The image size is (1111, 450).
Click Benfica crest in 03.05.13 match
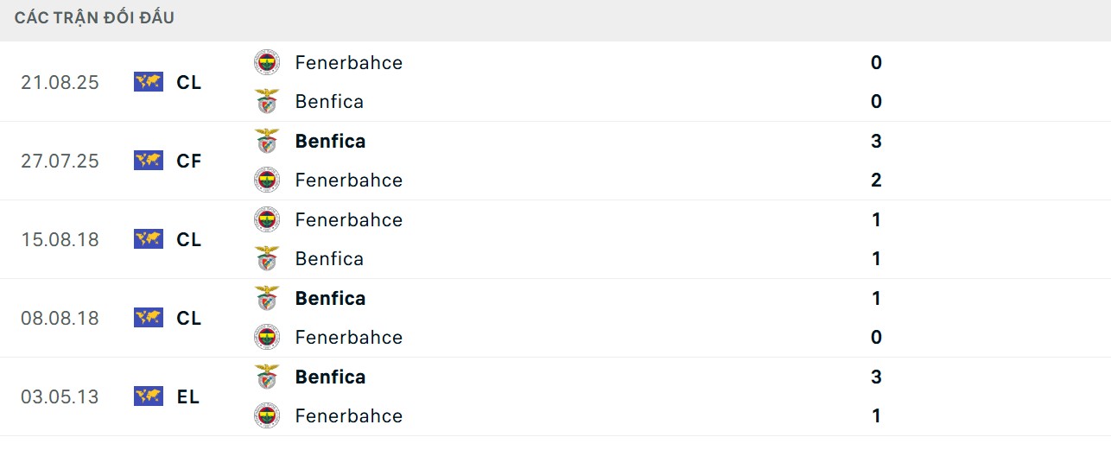point(267,377)
